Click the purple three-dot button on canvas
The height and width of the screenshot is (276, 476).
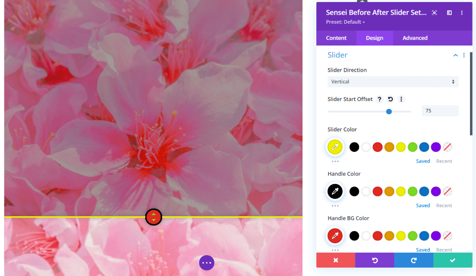click(207, 263)
